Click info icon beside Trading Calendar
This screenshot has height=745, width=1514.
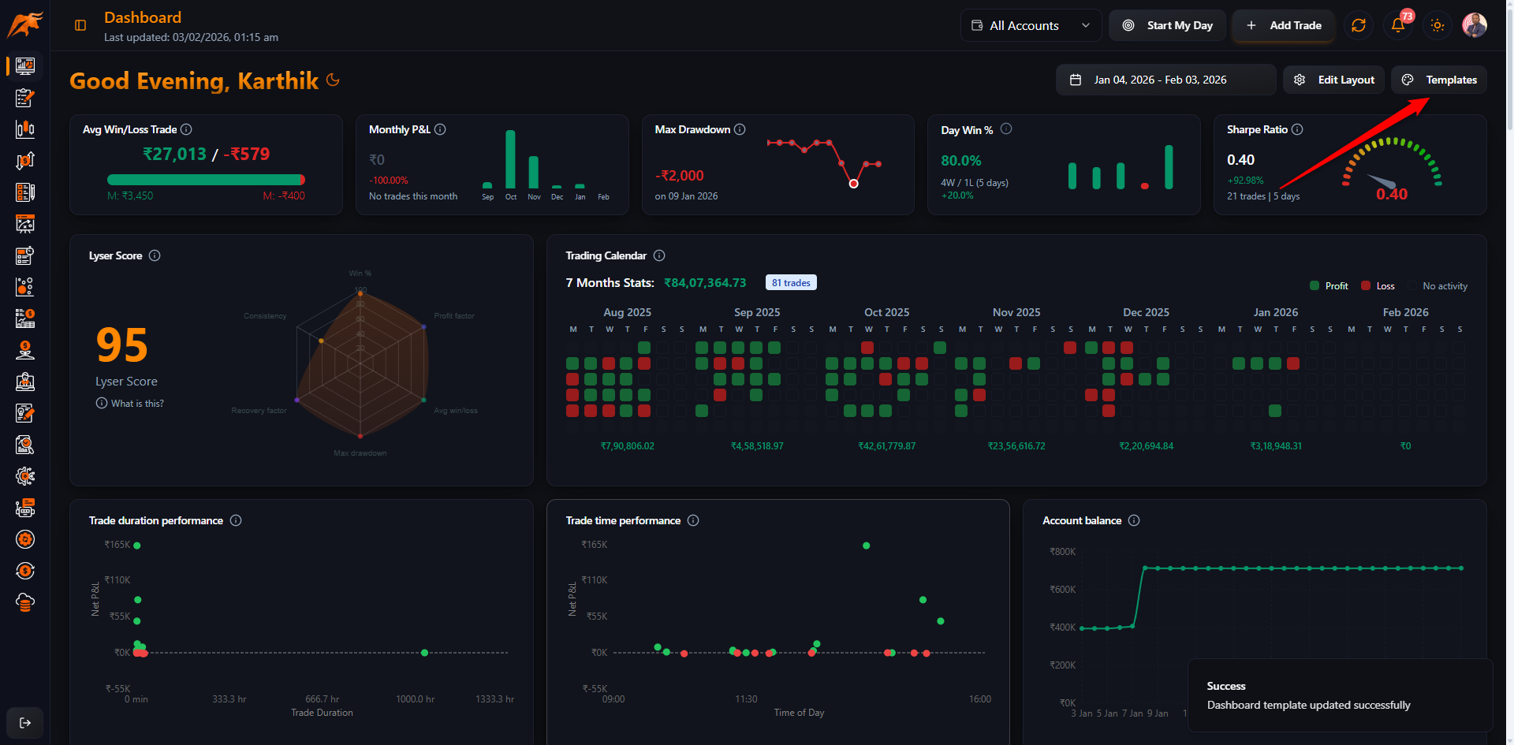point(659,255)
